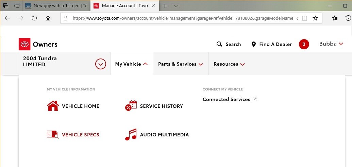Image resolution: width=352 pixels, height=167 pixels.
Task: Open the favorites hub list
Action: point(335,18)
